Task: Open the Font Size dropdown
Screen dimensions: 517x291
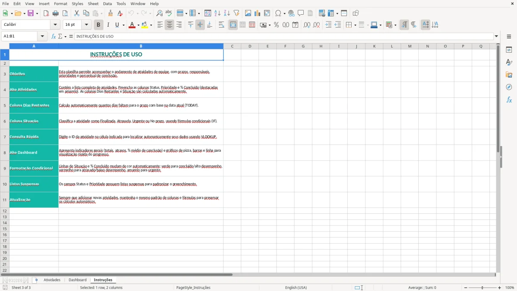Action: 87,25
